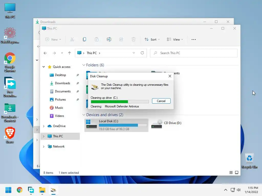Screen dimensions: 262x196
Task: Open Chrome from the taskbar
Action: tap(19, 190)
